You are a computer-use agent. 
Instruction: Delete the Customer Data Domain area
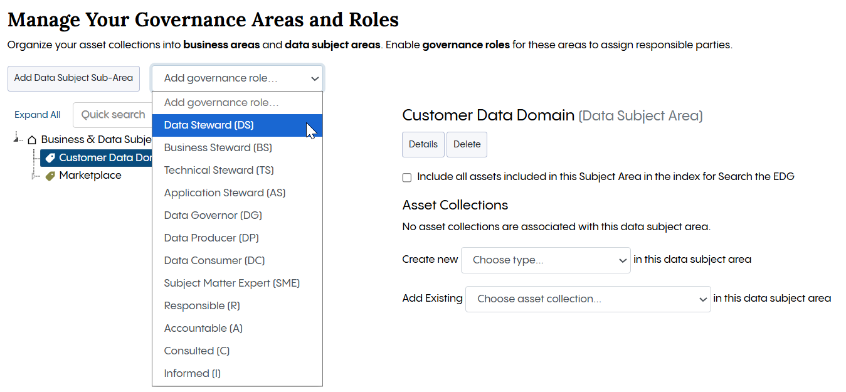pyautogui.click(x=467, y=144)
